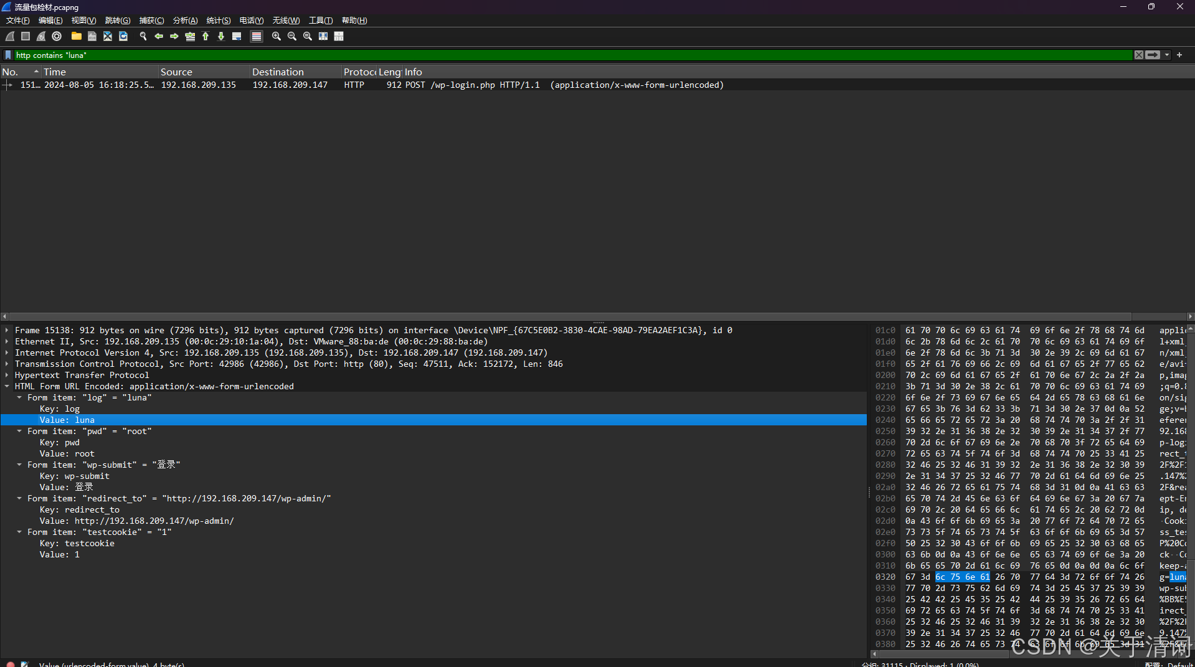
Task: Open the display filter bookmark menu
Action: (x=8, y=55)
